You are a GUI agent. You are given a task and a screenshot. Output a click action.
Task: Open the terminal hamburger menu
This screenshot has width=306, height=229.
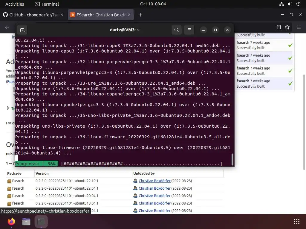(x=189, y=30)
